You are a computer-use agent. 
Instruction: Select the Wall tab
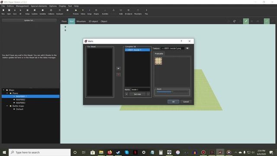pyautogui.click(x=71, y=21)
